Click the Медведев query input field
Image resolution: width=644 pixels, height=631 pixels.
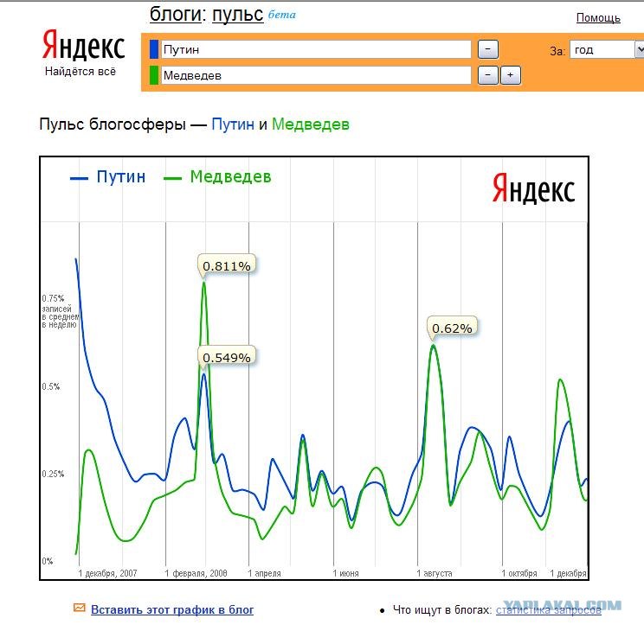tap(316, 75)
